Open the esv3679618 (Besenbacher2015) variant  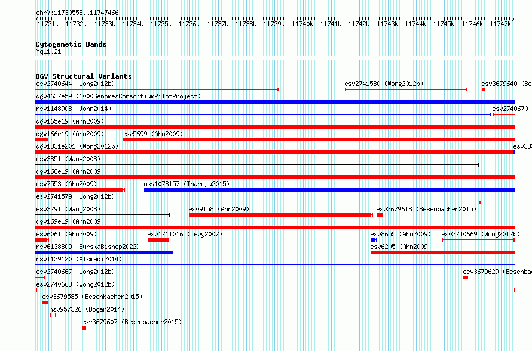click(426, 209)
